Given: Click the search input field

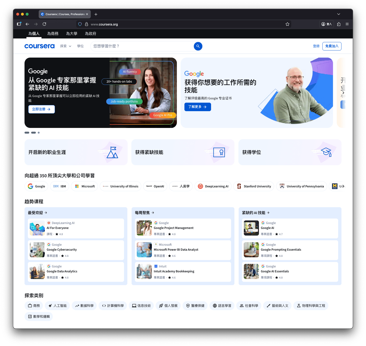Looking at the screenshot, I should click(x=142, y=46).
